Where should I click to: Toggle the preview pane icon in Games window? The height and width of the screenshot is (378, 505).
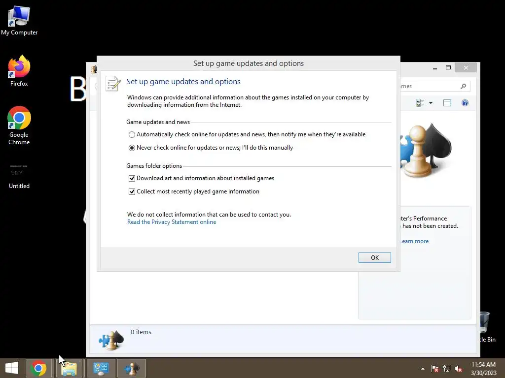pyautogui.click(x=447, y=103)
